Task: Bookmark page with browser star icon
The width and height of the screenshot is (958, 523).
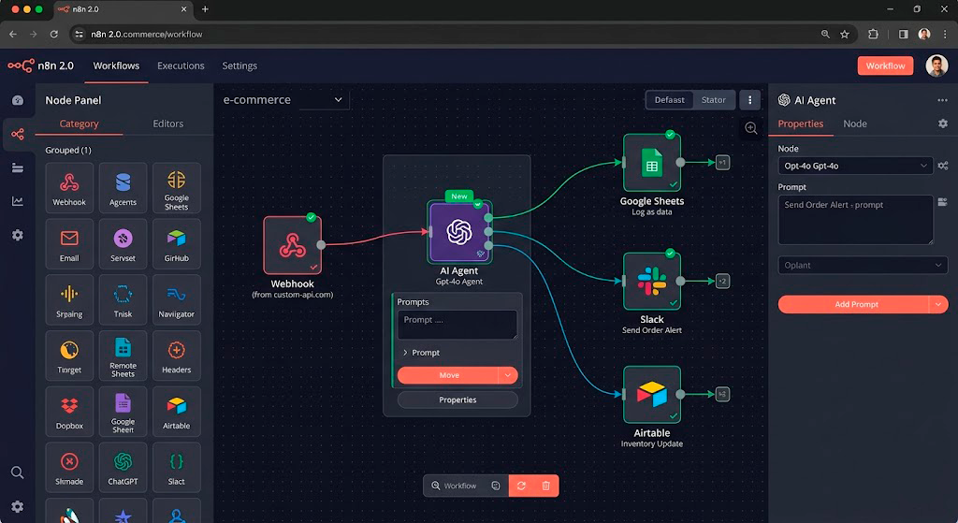Action: [x=845, y=35]
